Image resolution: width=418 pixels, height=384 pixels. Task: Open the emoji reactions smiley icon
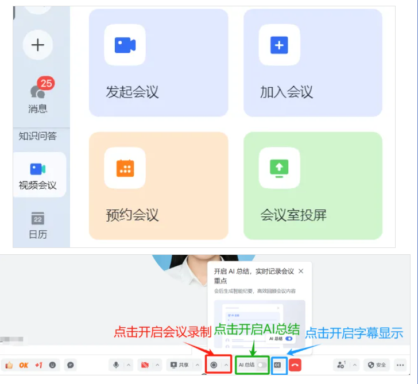(52, 364)
